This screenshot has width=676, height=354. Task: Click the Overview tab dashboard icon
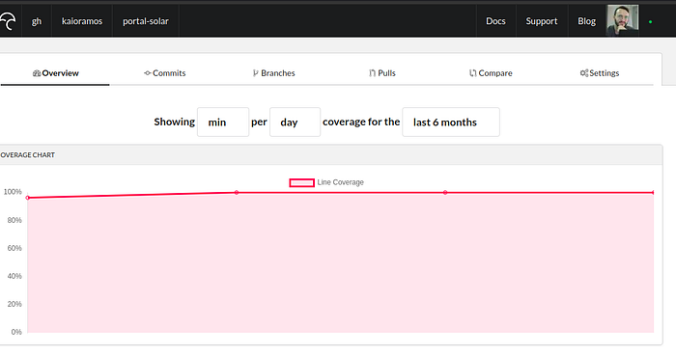point(37,73)
